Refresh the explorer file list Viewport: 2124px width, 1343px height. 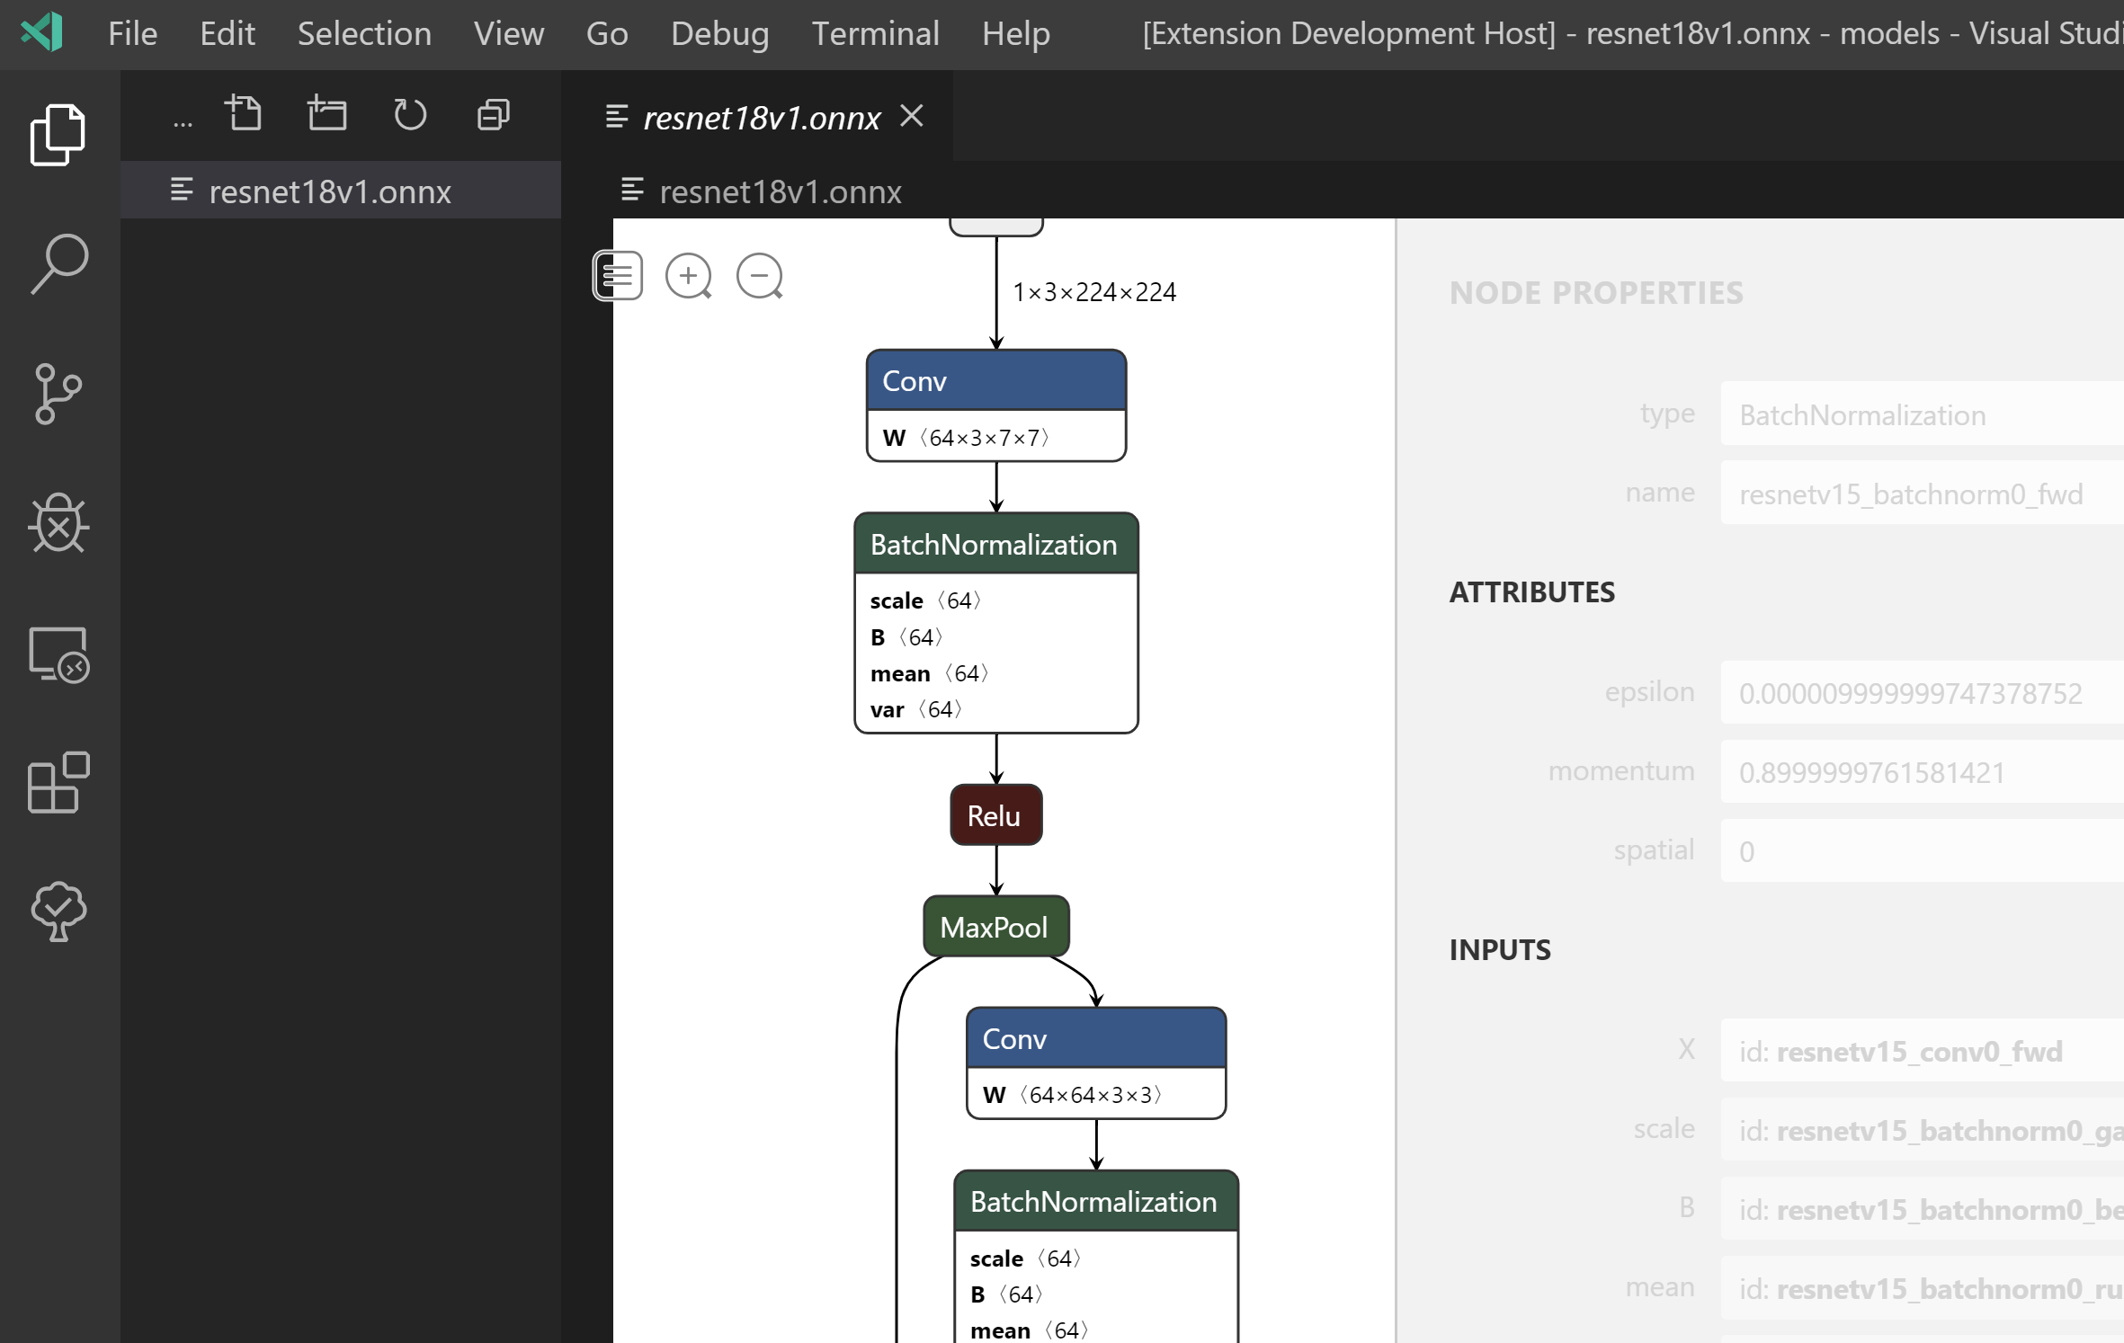pos(410,115)
